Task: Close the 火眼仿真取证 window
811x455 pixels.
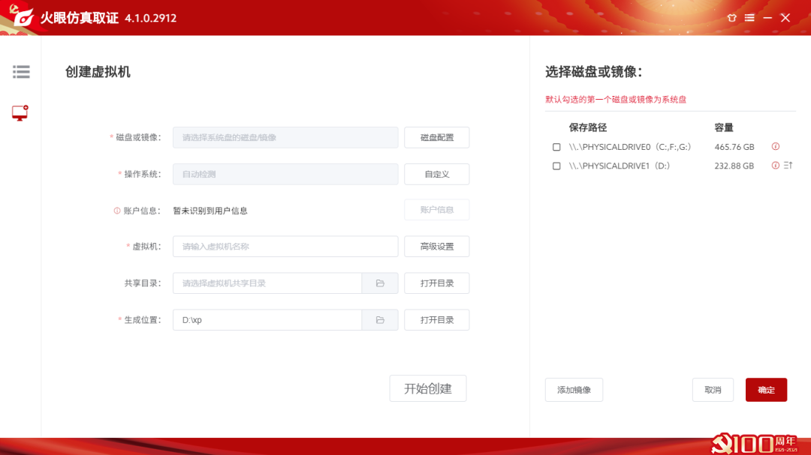Action: [x=785, y=17]
